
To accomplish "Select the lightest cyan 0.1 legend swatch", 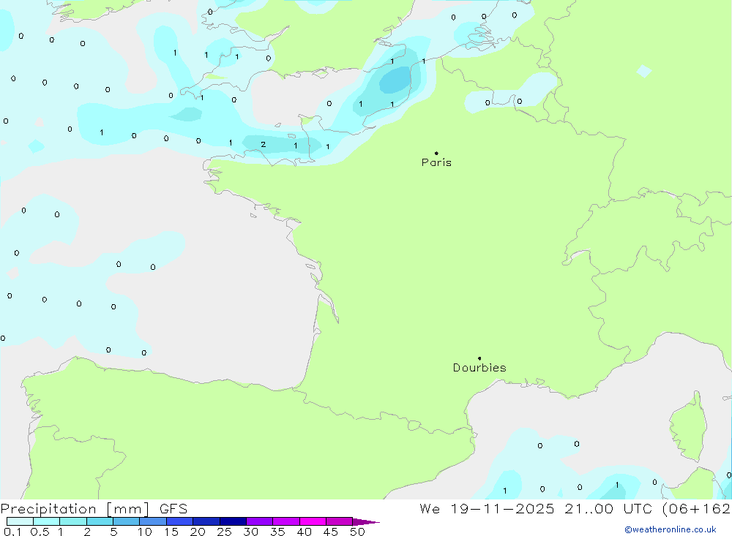I will 20,521.
